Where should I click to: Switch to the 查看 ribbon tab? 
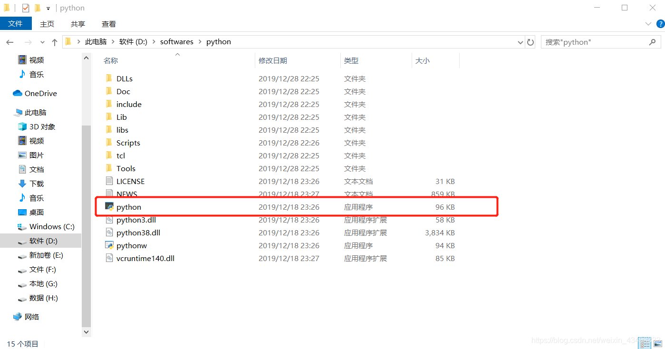tap(109, 24)
